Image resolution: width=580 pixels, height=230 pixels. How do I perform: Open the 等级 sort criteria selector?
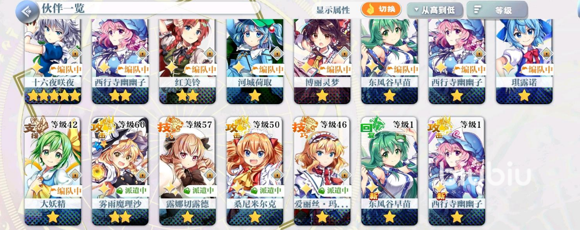click(x=497, y=10)
